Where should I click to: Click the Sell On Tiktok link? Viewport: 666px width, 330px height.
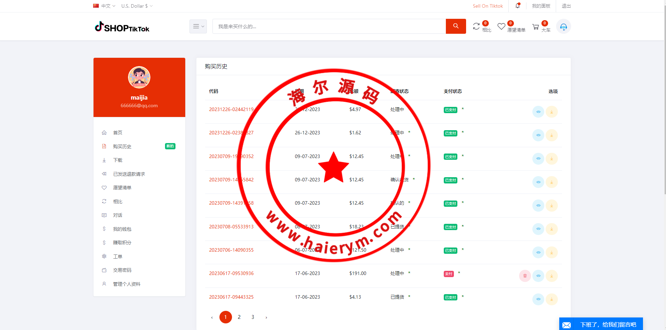tap(488, 6)
